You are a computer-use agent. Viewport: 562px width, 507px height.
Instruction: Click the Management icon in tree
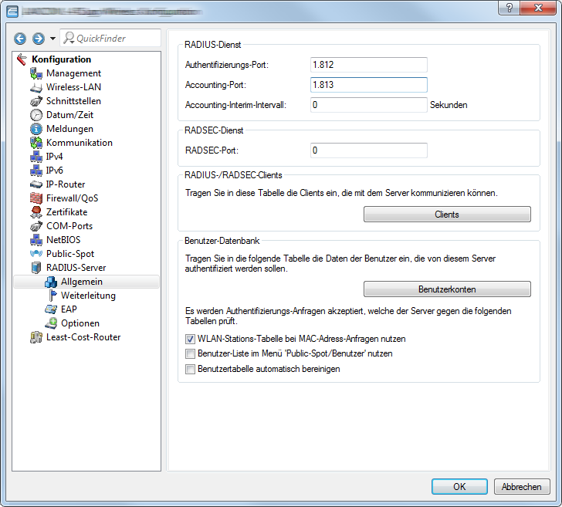click(36, 73)
